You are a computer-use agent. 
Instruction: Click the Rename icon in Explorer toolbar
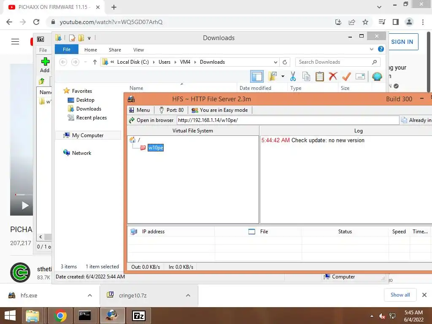(360, 76)
